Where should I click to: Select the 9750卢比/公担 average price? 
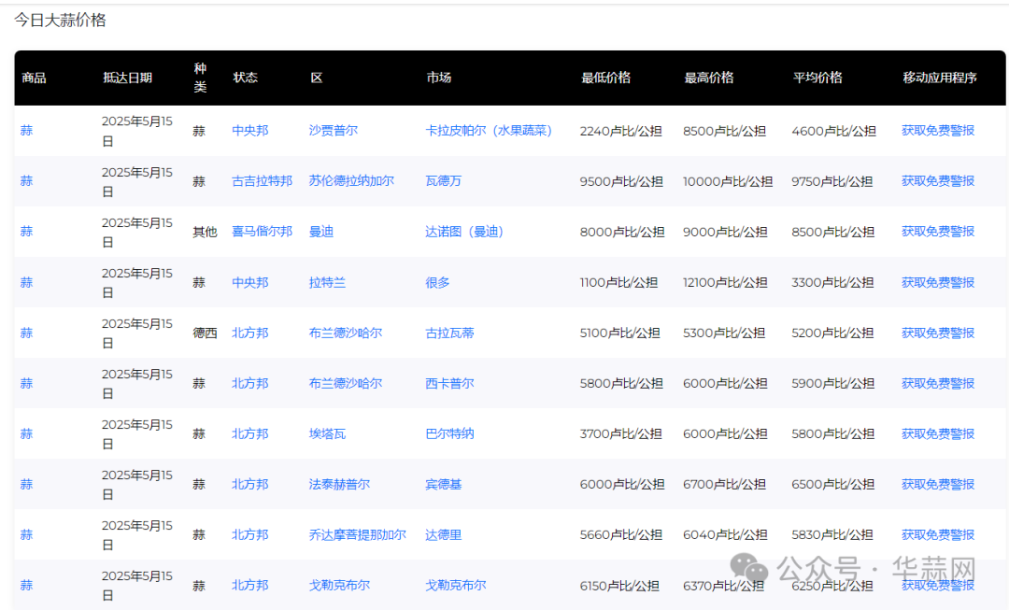pyautogui.click(x=832, y=181)
